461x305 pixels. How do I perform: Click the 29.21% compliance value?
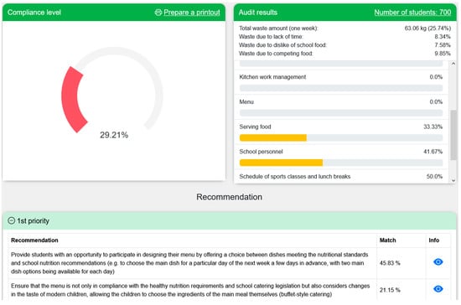(114, 135)
